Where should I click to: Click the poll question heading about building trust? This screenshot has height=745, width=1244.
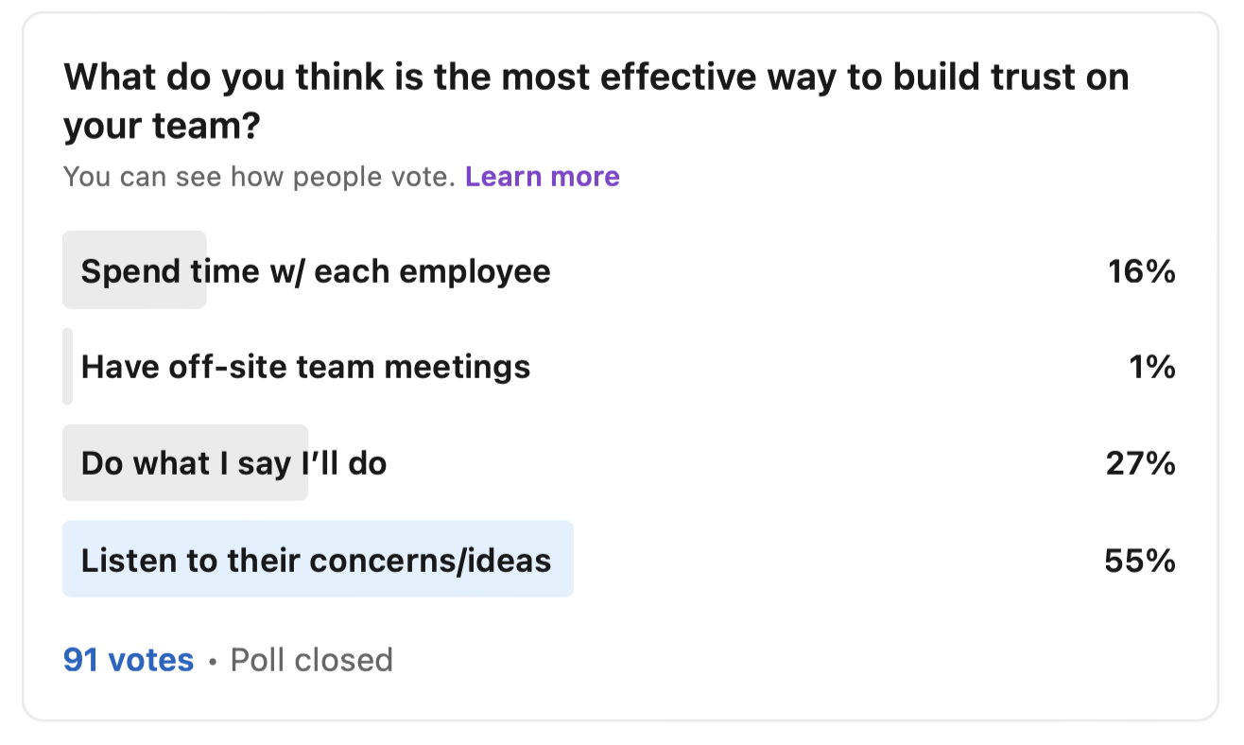tap(596, 78)
